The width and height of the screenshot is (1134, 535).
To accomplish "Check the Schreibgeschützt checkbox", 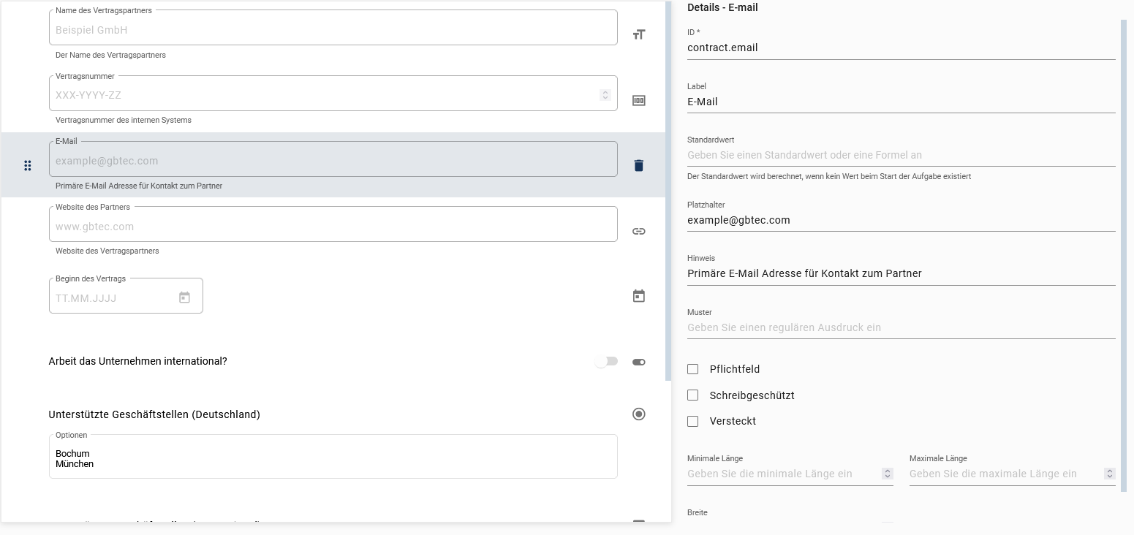I will (x=693, y=395).
